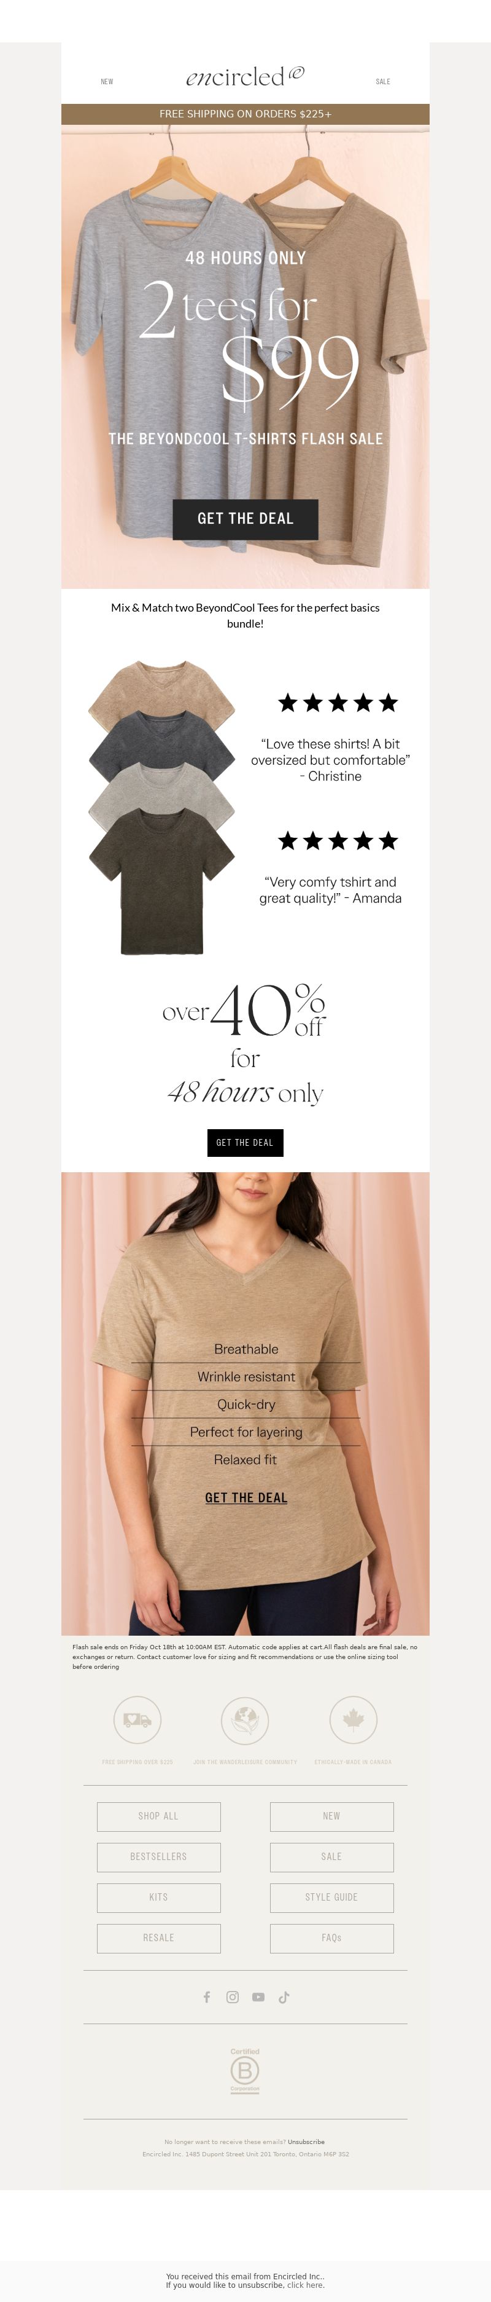Click the free shipping truck icon
This screenshot has width=491, height=2302.
tap(137, 1721)
